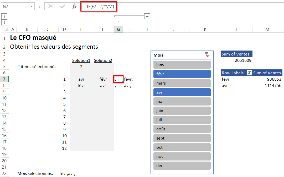
Task: Click the select-all corner triangle
Action: click(x=6, y=29)
